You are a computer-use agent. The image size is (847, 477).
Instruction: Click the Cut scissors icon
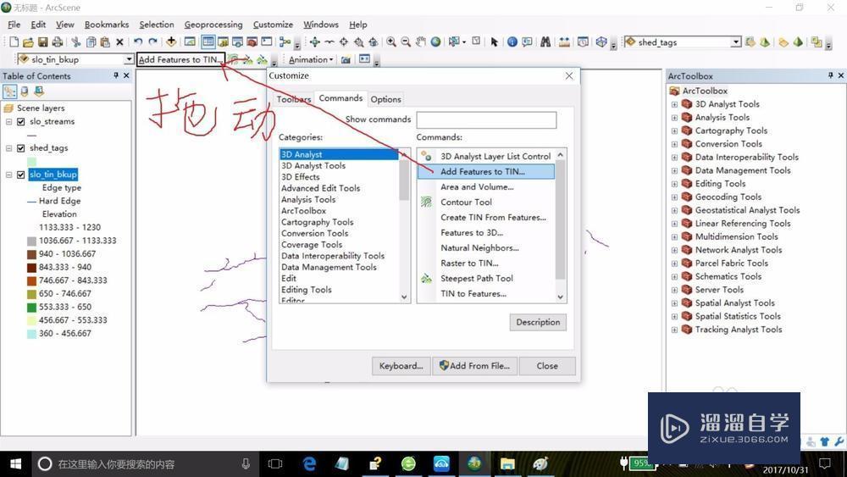click(75, 42)
